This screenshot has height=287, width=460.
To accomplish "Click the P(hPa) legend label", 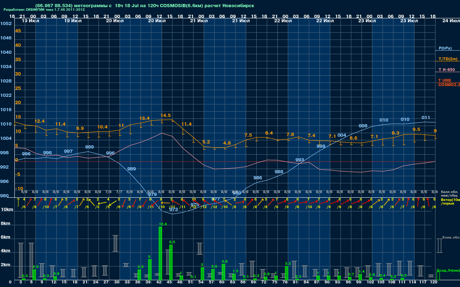I will (445, 48).
